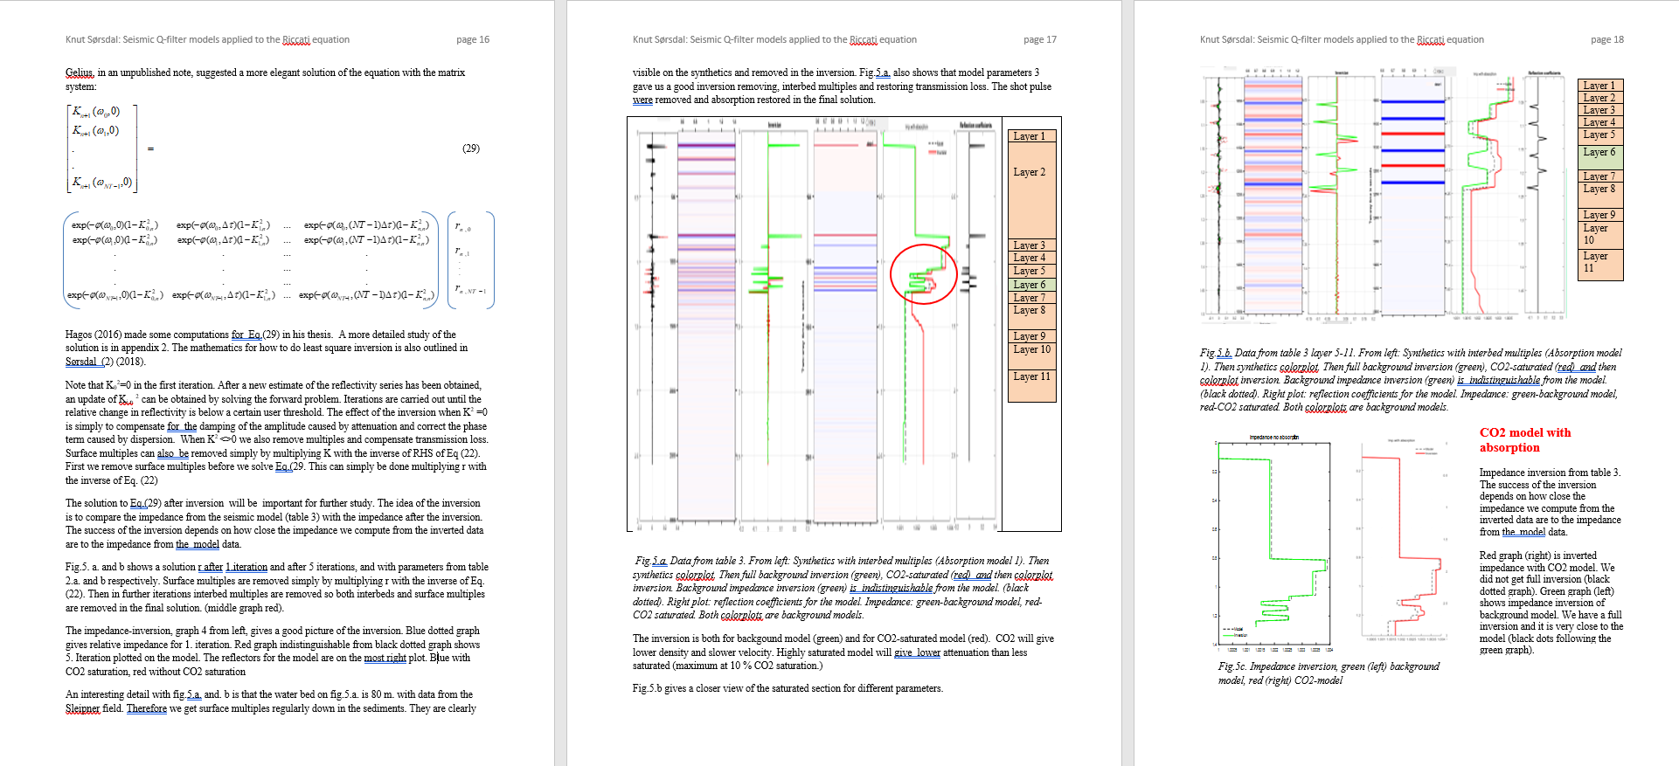Click the paragraph starting 'The solution to Eq.(29)'
The image size is (1679, 766).
(274, 523)
